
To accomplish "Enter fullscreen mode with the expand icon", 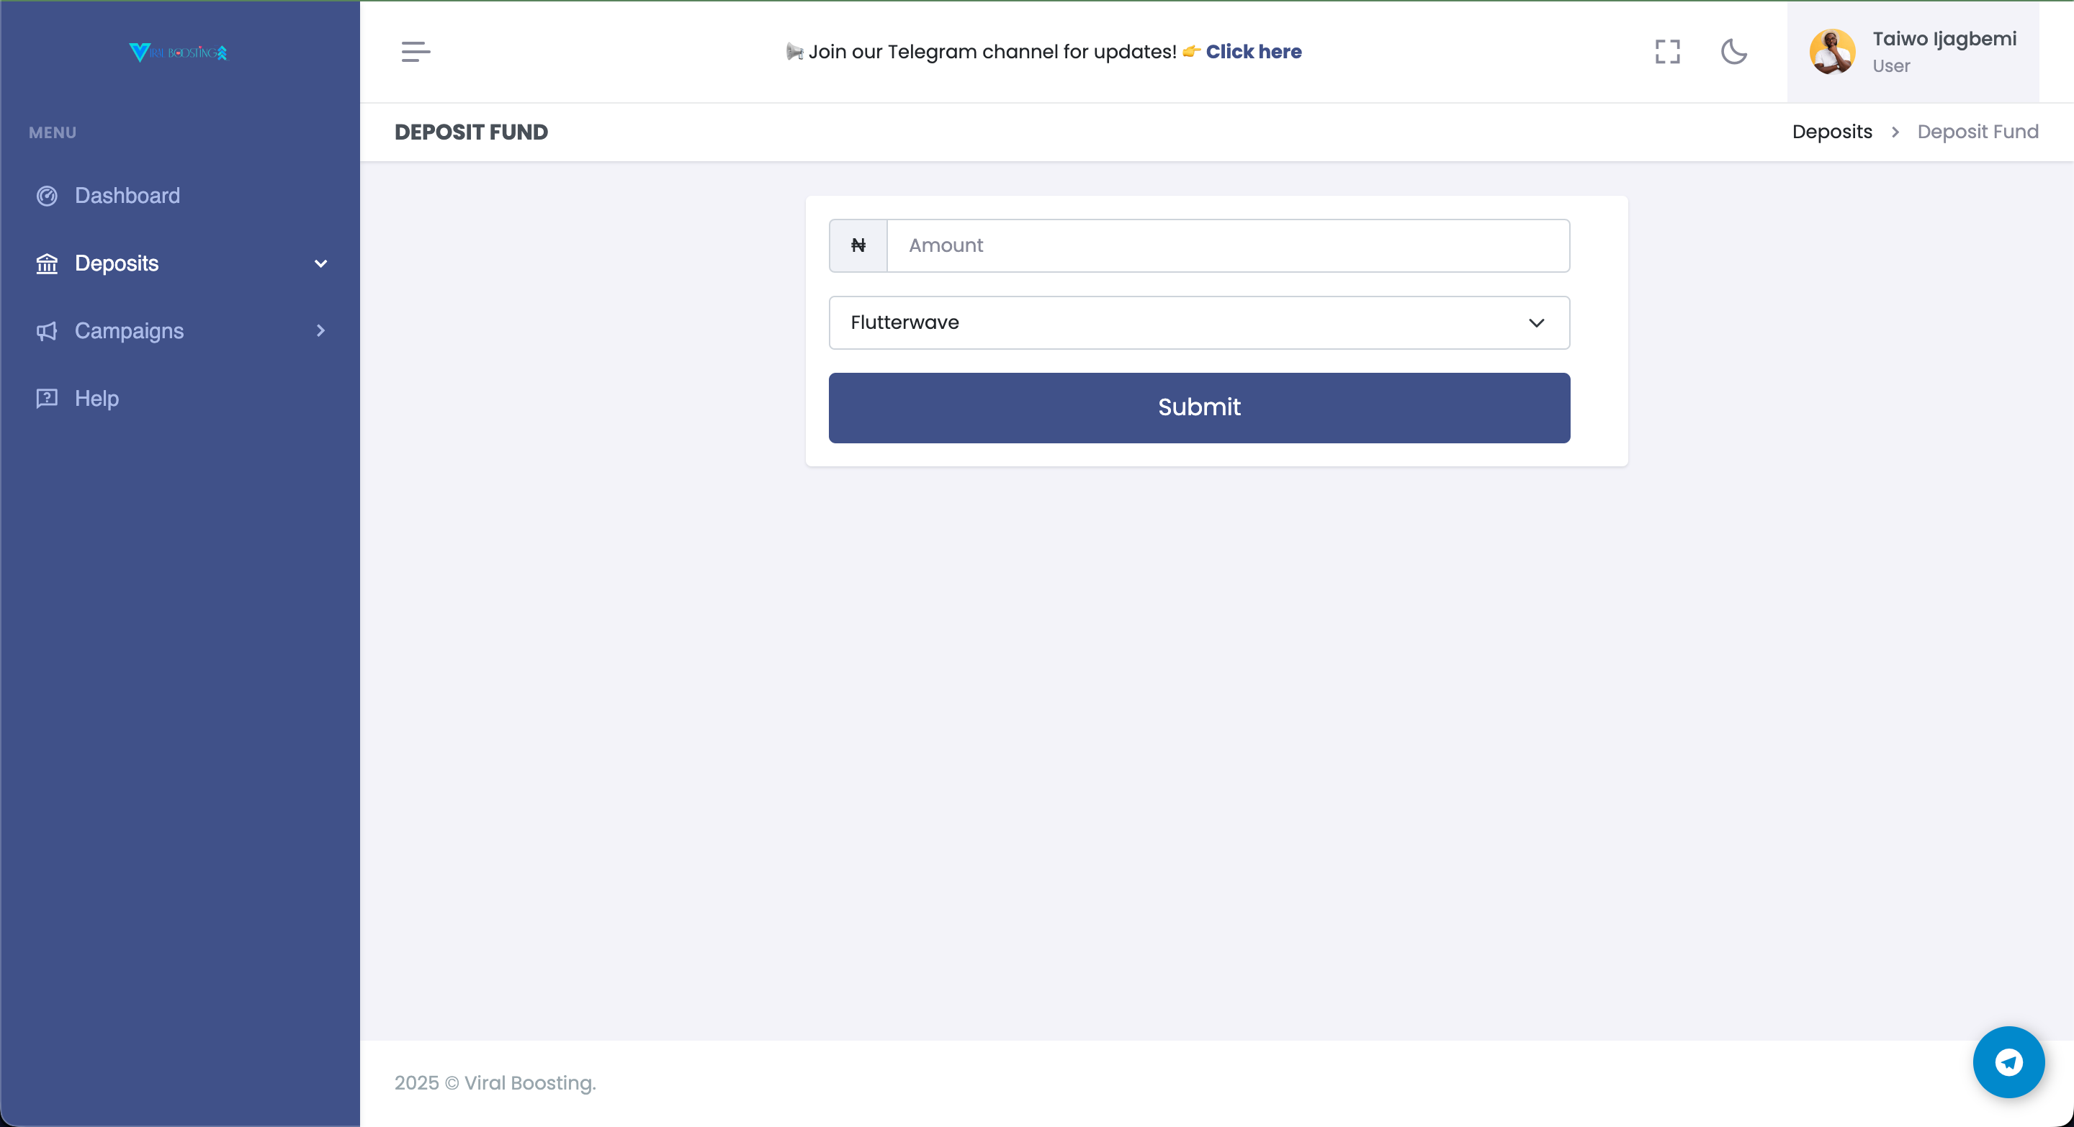I will 1667,52.
